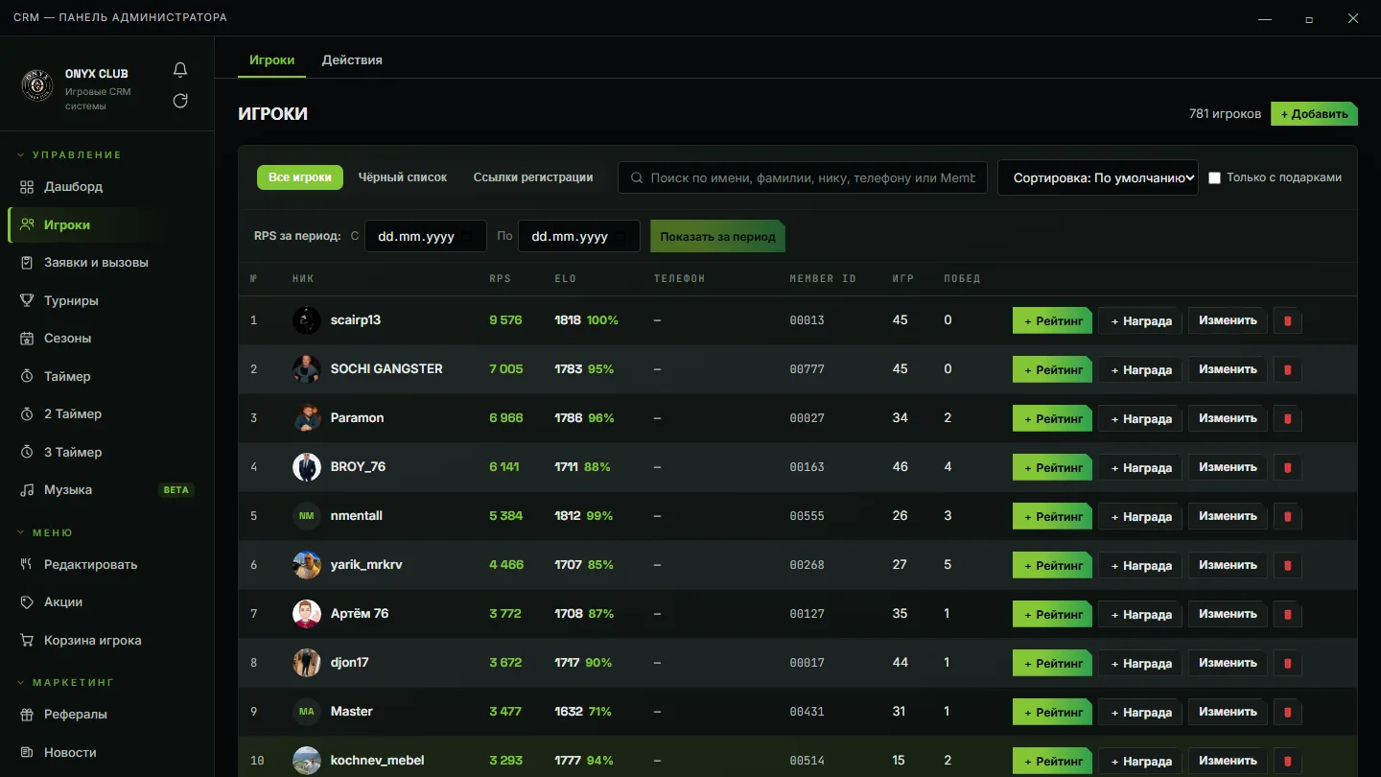This screenshot has width=1381, height=777.
Task: Click the avatar of yarik_mrkrv
Action: (307, 565)
